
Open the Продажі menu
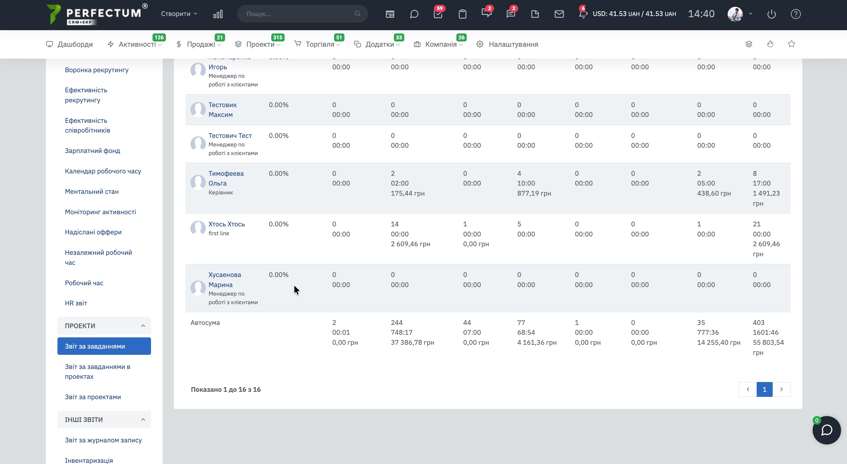[200, 44]
